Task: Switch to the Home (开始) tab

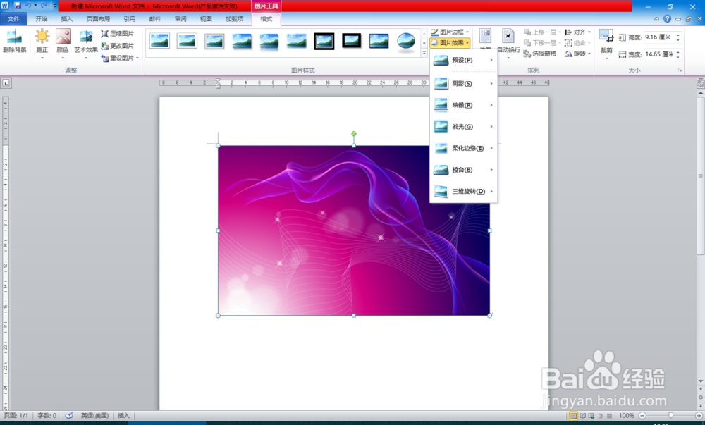Action: pyautogui.click(x=42, y=19)
